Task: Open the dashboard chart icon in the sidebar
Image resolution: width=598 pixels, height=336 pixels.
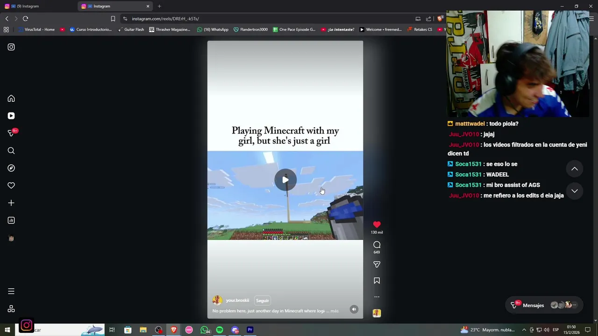Action: pos(11,220)
